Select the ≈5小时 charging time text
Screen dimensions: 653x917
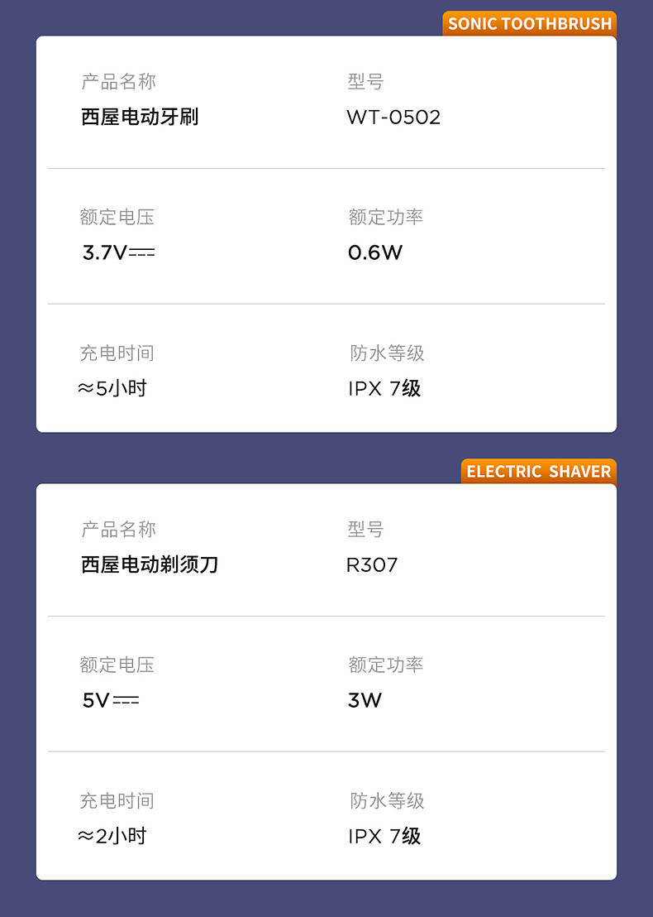(112, 388)
